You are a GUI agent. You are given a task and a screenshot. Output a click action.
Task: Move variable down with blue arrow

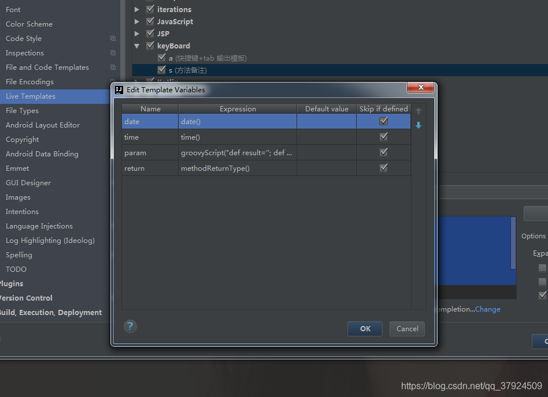coord(419,125)
